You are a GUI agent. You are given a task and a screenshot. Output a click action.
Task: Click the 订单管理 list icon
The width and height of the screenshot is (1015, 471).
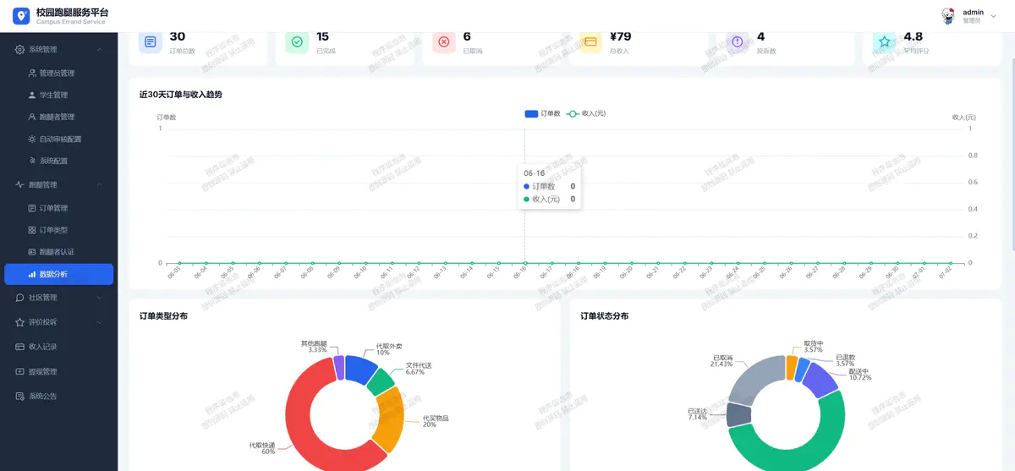click(x=32, y=208)
